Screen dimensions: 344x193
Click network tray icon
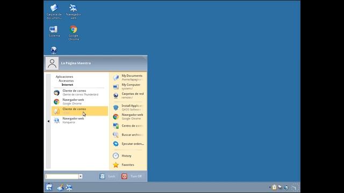pyautogui.click(x=280, y=187)
